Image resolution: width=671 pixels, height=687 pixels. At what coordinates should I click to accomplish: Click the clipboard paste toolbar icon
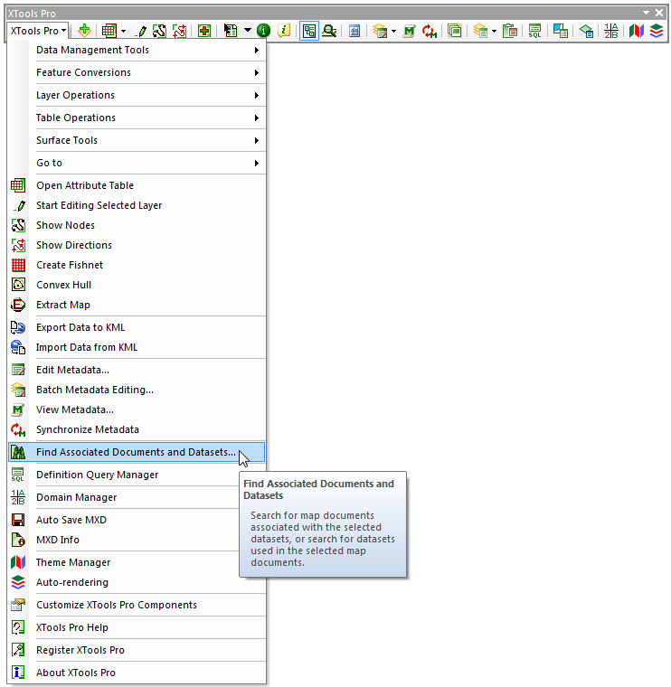point(510,31)
